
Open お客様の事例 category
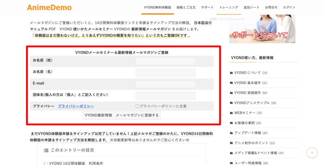[x=244, y=123]
